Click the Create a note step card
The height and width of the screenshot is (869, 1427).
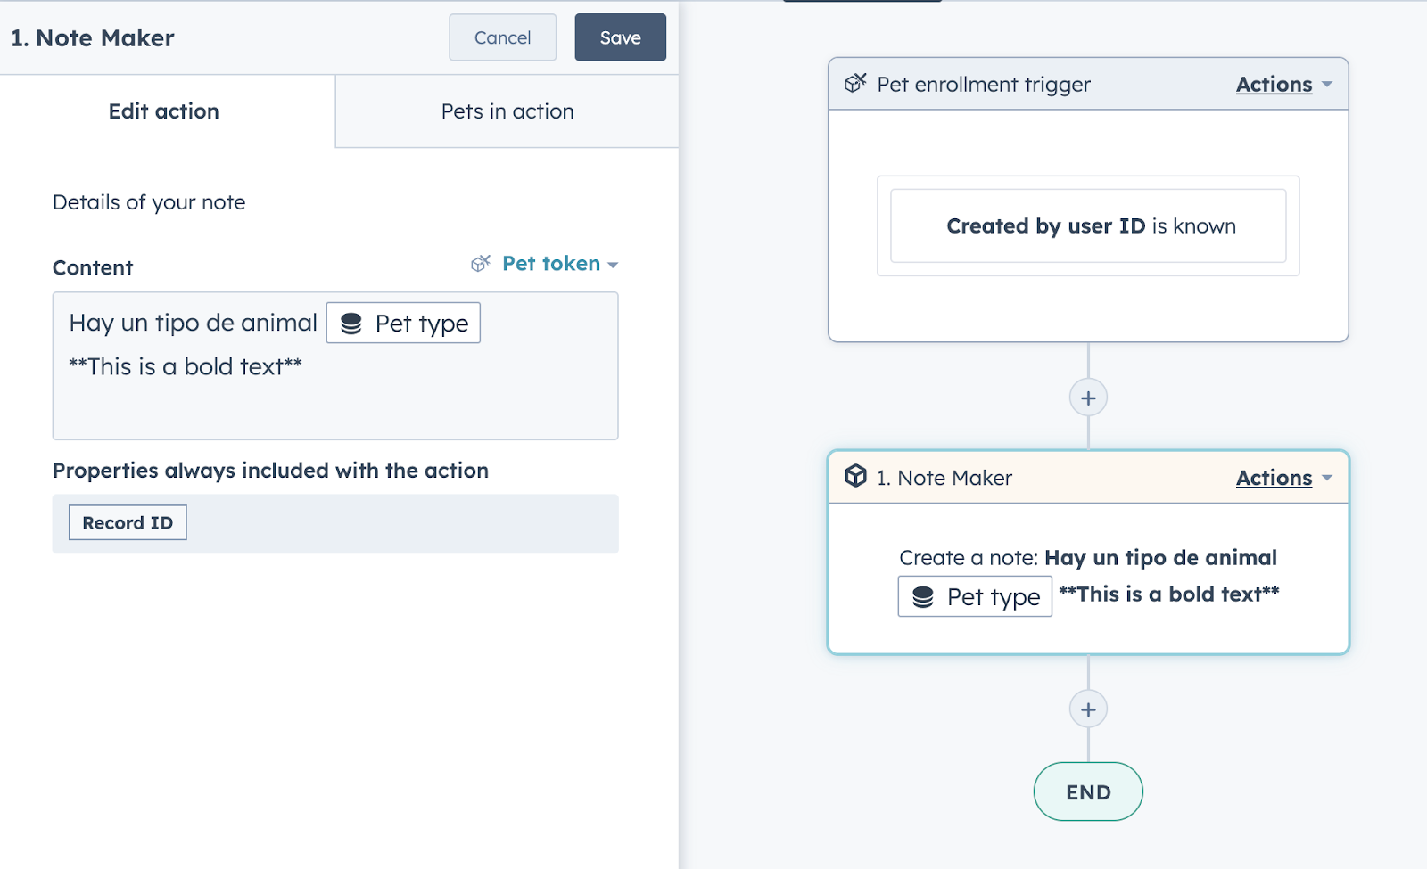(1087, 576)
